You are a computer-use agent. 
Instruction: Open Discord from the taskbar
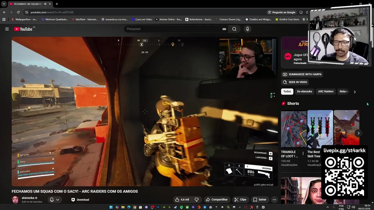click(x=146, y=207)
